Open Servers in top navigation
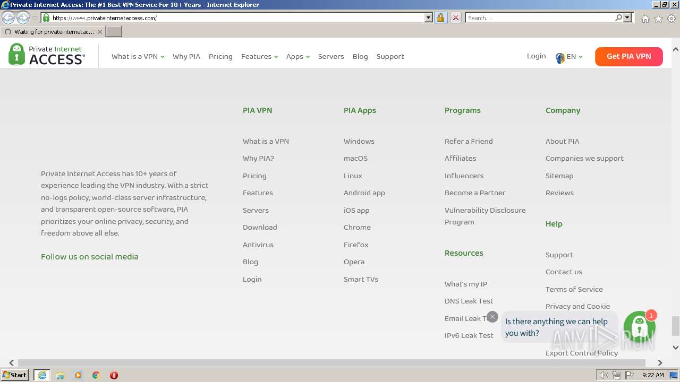 pyautogui.click(x=331, y=56)
